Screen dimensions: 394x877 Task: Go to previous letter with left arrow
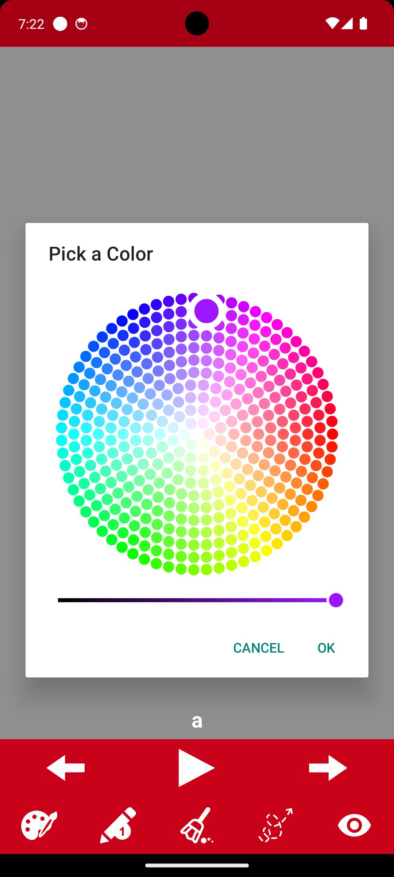66,768
